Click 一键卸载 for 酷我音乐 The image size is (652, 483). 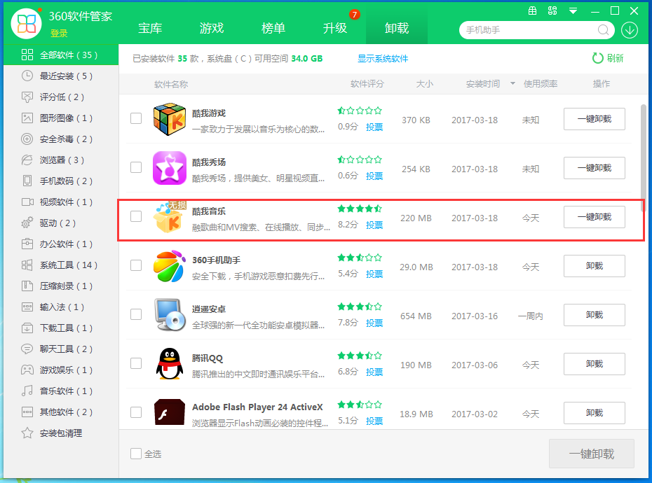pyautogui.click(x=595, y=217)
